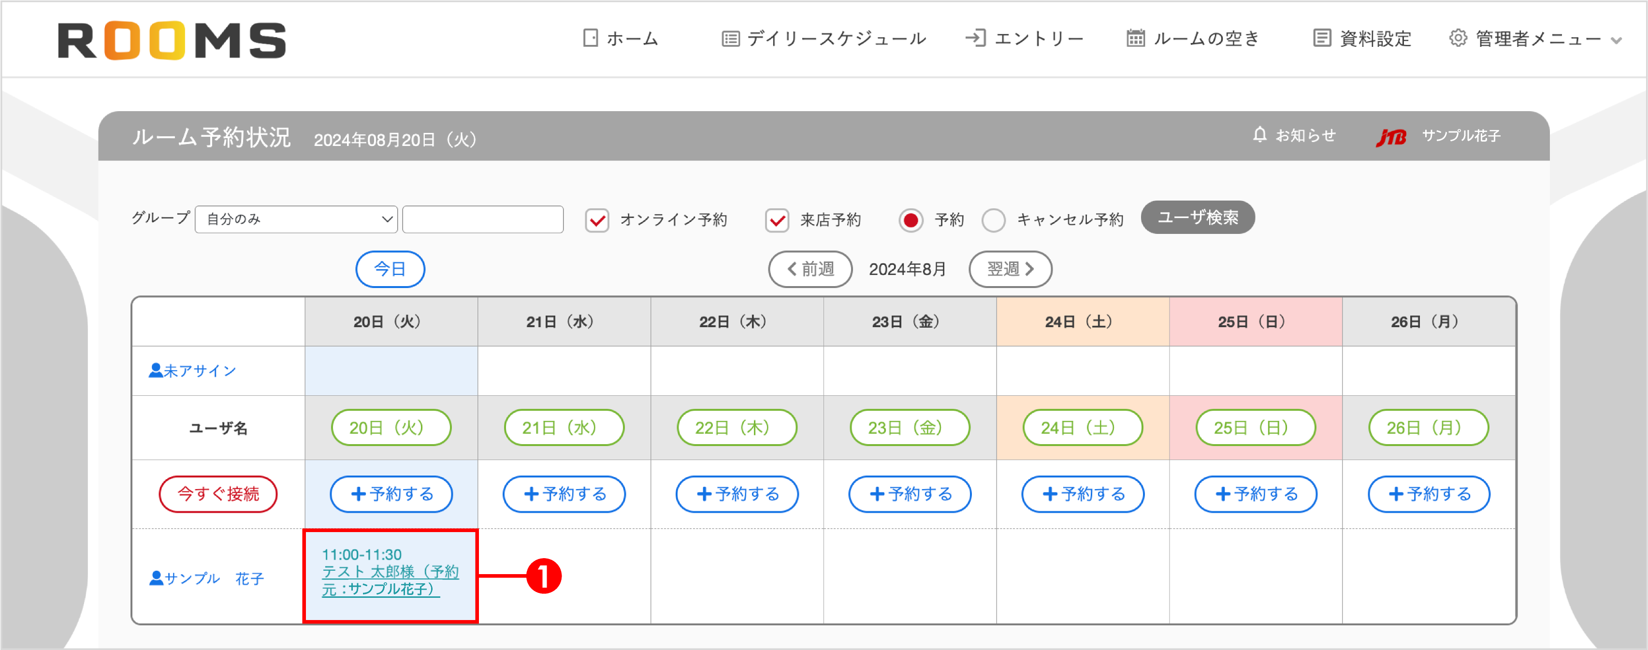This screenshot has height=650, width=1648.
Task: Click the JTB logo near サンプル花子
Action: click(1391, 135)
